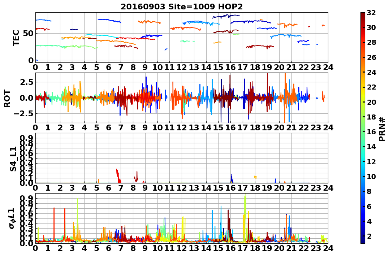Viewport: 389px width, 256px height.
Task: Click x-tick "10" under the S4_L1 panel
Action: (157, 188)
